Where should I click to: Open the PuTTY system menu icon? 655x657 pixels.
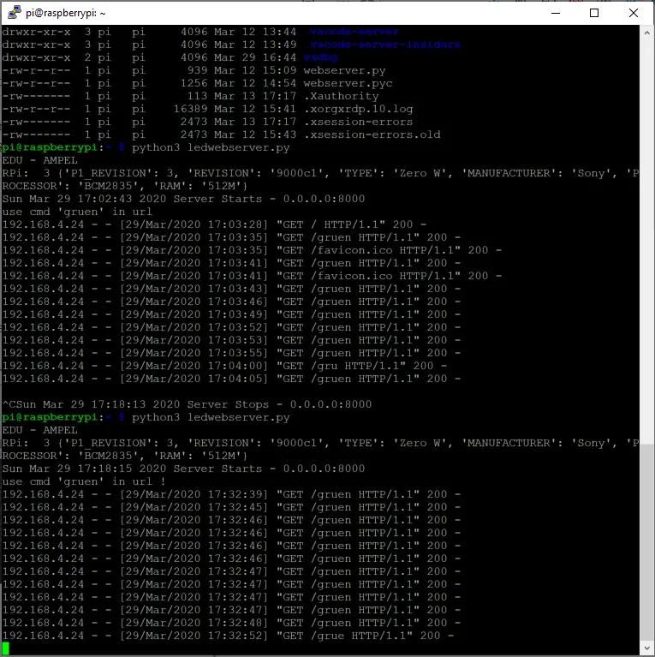click(15, 13)
